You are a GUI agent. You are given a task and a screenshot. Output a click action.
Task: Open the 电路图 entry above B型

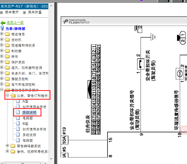tap(27, 118)
